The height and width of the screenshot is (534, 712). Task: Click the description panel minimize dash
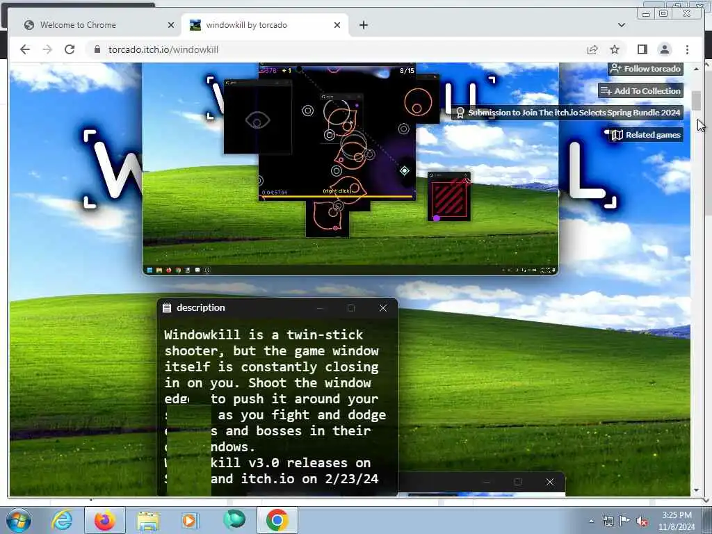tap(320, 308)
